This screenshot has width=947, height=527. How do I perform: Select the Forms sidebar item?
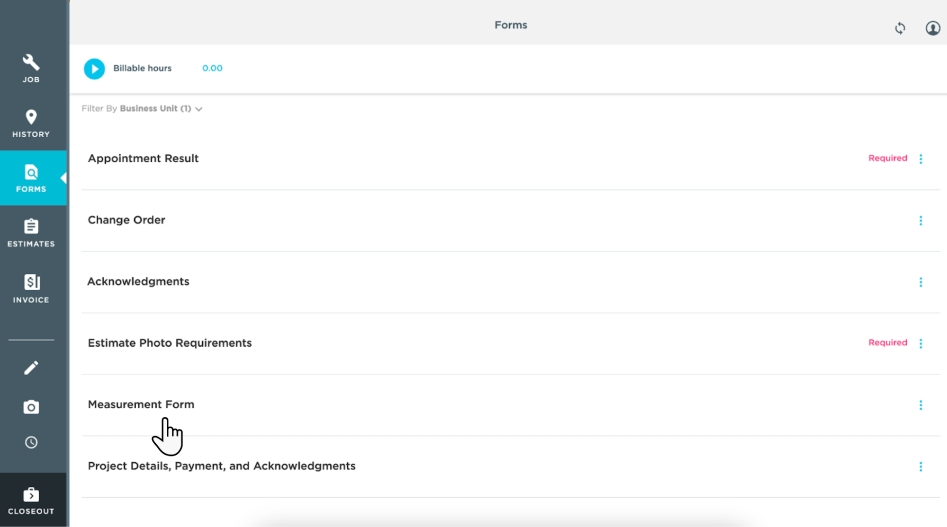coord(31,178)
